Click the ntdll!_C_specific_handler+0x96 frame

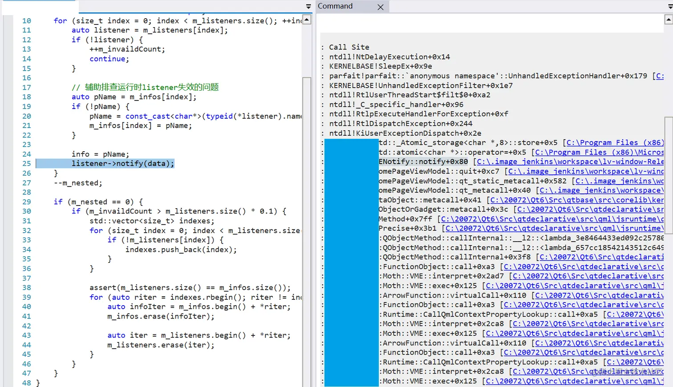396,104
